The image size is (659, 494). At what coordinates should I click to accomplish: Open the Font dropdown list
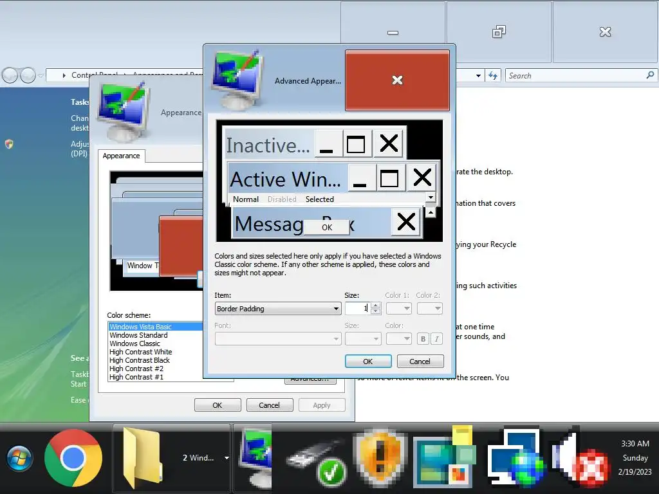click(x=278, y=338)
